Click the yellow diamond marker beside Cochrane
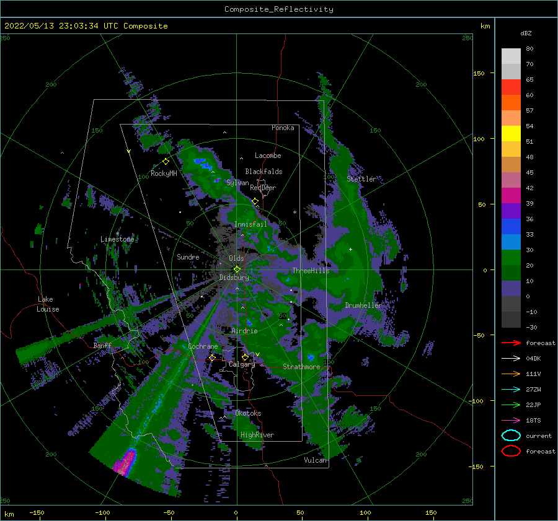Image resolution: width=558 pixels, height=521 pixels. click(213, 357)
